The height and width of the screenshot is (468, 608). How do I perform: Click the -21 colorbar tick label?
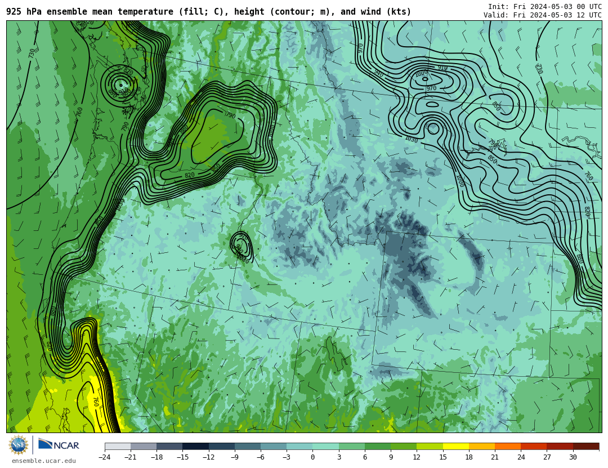click(x=131, y=457)
